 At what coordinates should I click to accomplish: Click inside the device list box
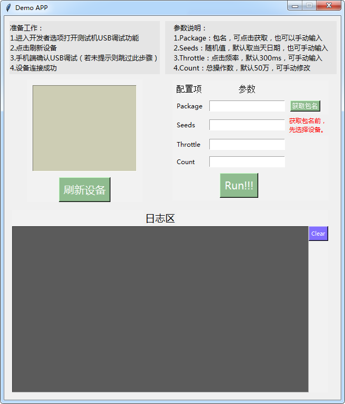pos(85,128)
